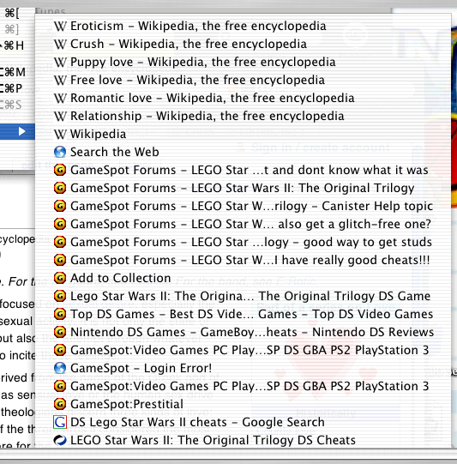Screen dimensions: 457x464
Task: Click GameSpot icon beside Top DS Games
Action: [x=60, y=314]
